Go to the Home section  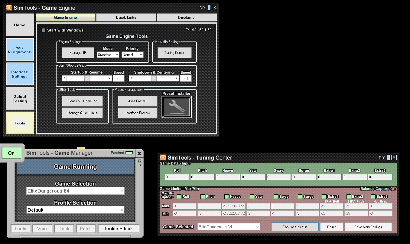(20, 25)
